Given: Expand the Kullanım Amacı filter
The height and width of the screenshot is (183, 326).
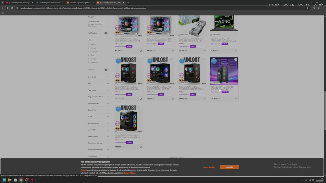Looking at the screenshot, I should point(98,103).
